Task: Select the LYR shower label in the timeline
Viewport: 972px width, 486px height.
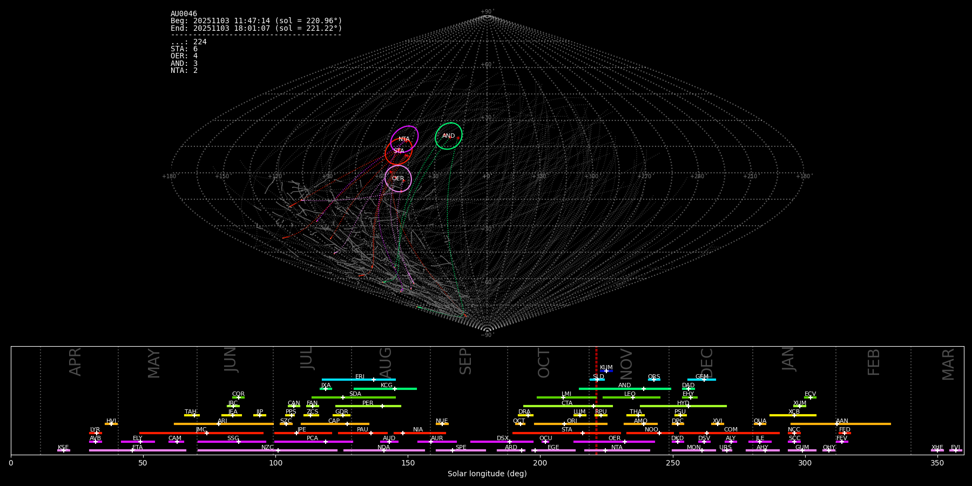Action: pyautogui.click(x=95, y=430)
